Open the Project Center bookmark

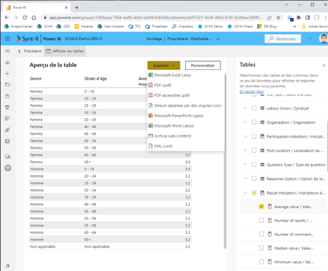pyautogui.click(x=19, y=26)
